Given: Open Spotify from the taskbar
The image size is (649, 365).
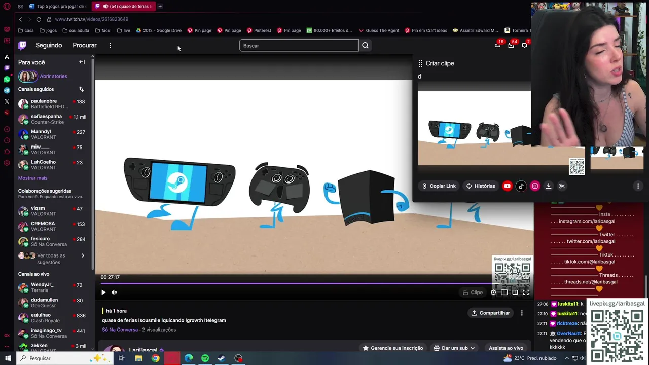Looking at the screenshot, I should coord(205,358).
